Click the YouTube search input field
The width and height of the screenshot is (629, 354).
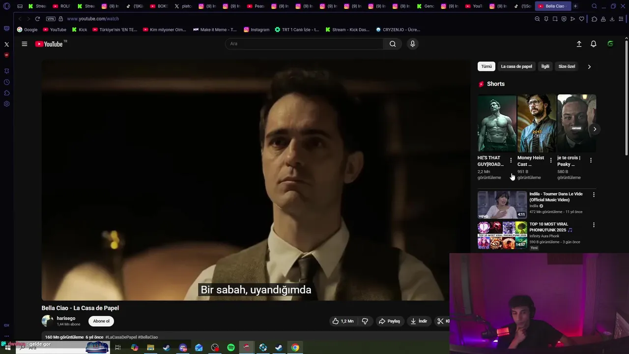point(304,44)
